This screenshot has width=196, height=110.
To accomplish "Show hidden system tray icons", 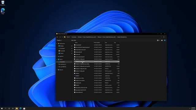I will [x=190, y=108].
